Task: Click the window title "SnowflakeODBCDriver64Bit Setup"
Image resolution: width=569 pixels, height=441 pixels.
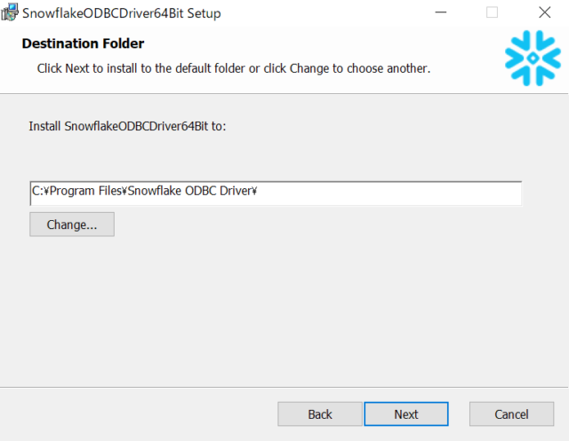Action: click(122, 13)
